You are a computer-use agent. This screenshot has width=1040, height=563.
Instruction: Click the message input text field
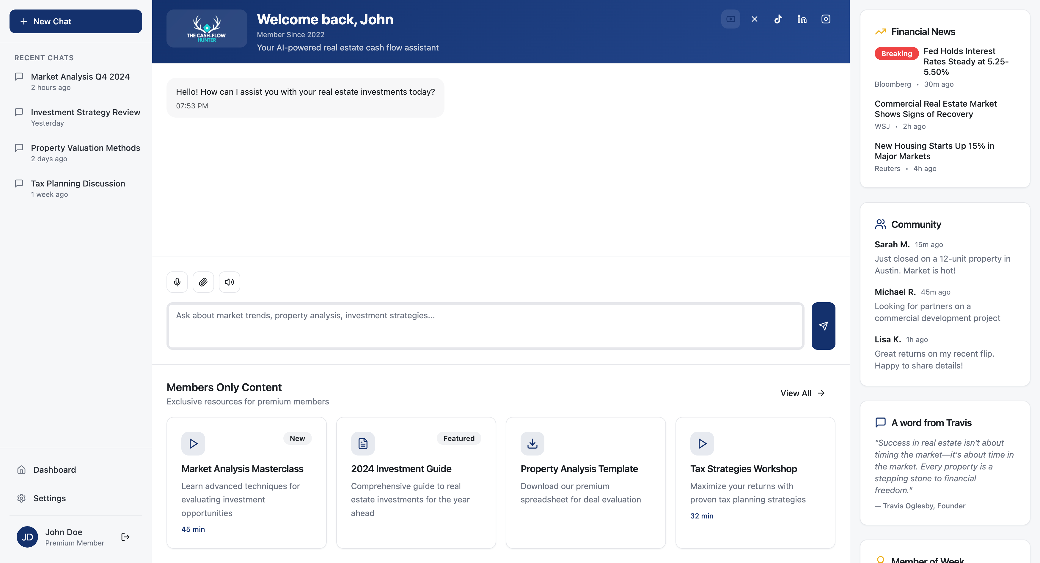tap(485, 326)
